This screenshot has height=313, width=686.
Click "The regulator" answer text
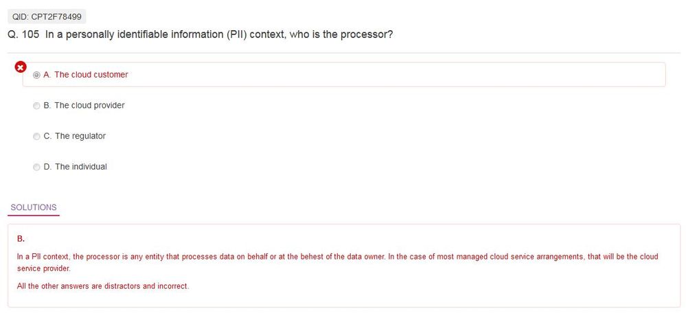click(80, 137)
